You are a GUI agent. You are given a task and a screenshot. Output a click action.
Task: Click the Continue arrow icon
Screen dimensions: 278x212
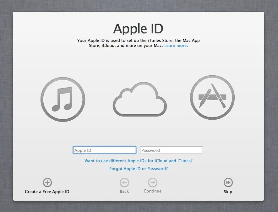(x=152, y=182)
